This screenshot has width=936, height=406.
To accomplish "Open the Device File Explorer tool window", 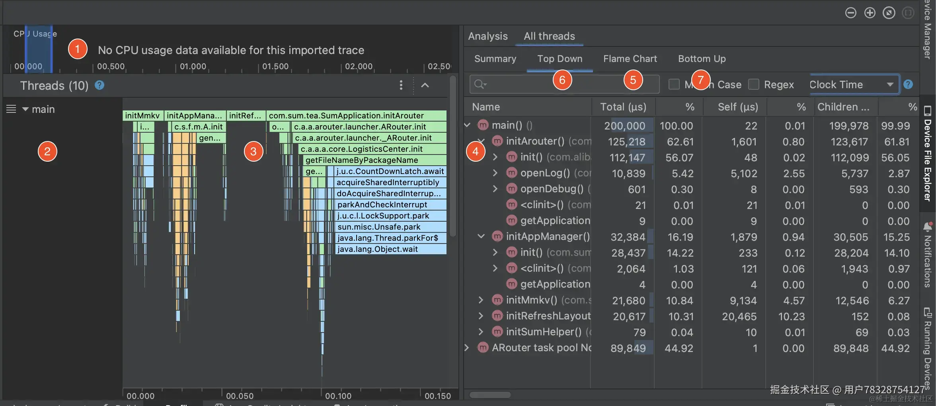I will pyautogui.click(x=928, y=153).
